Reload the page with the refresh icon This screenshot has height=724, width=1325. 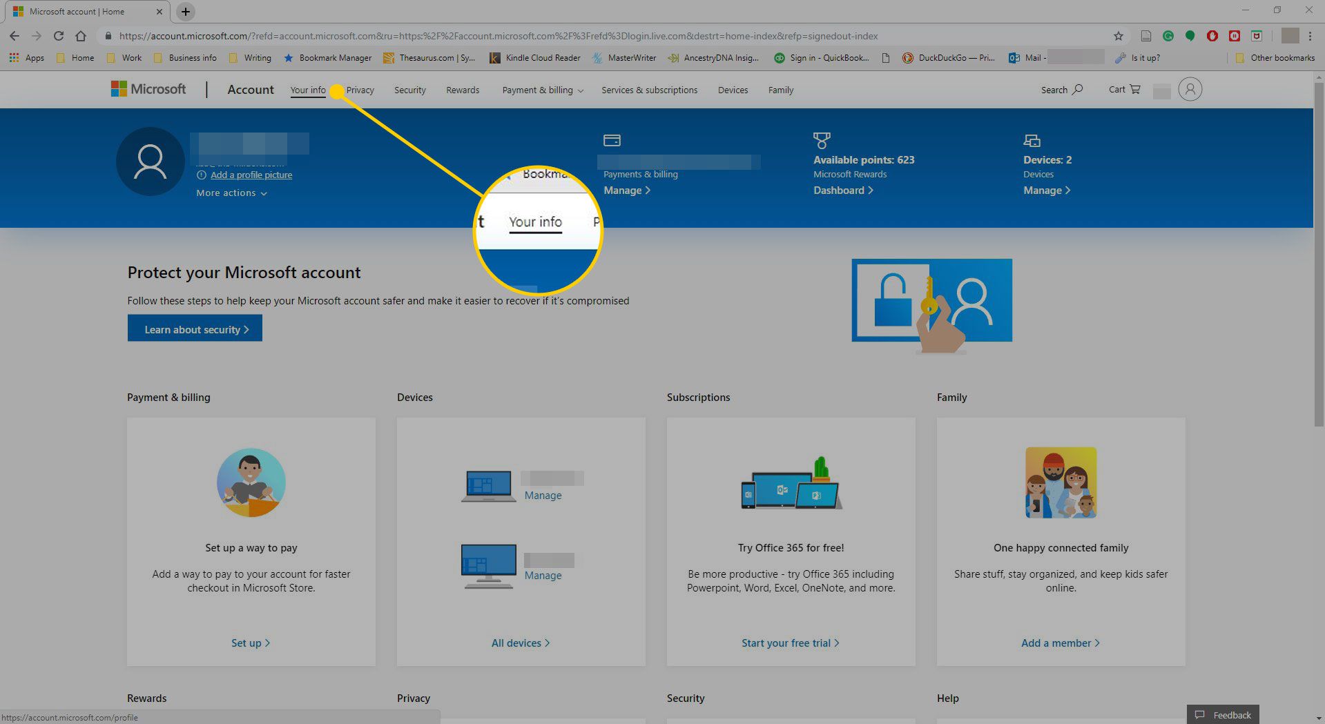point(59,36)
